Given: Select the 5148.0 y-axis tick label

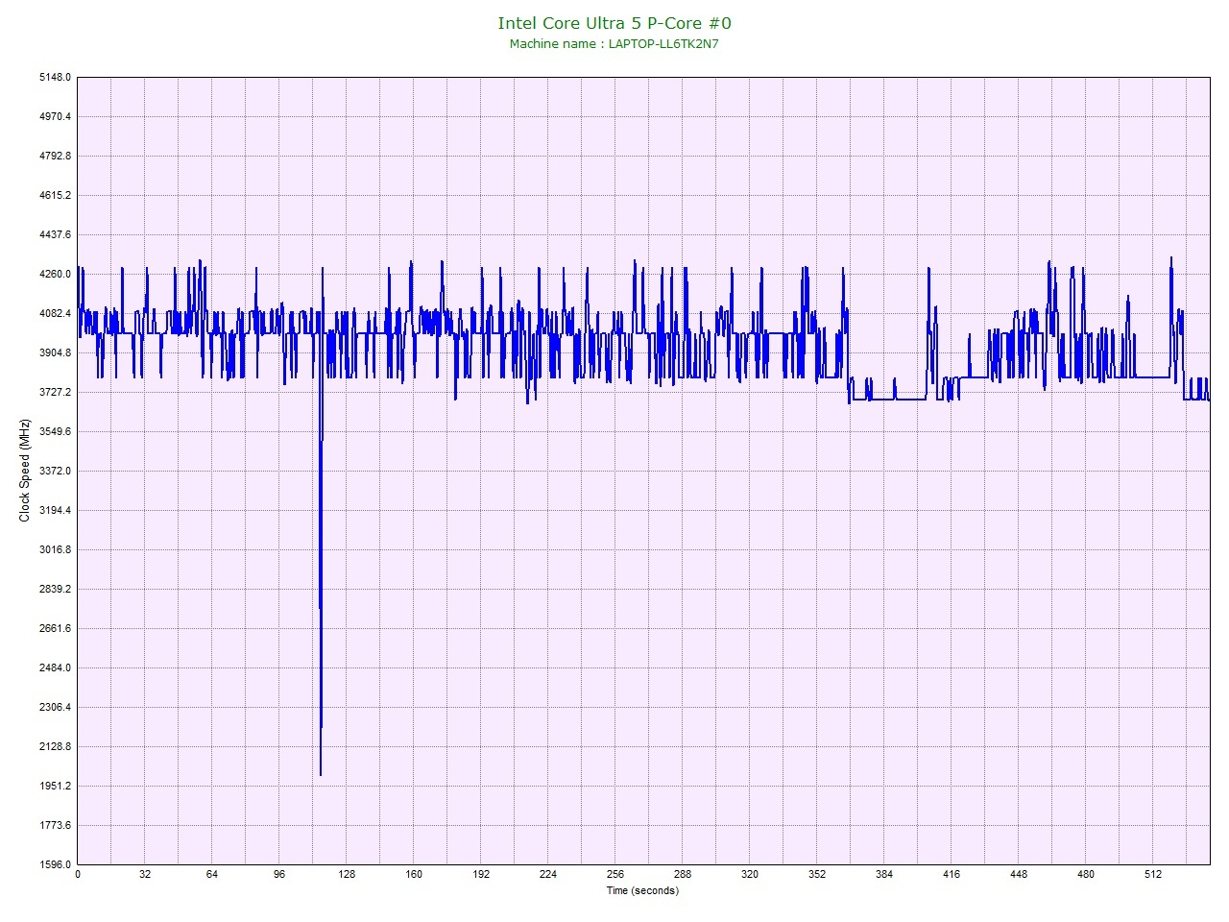Looking at the screenshot, I should tap(55, 77).
